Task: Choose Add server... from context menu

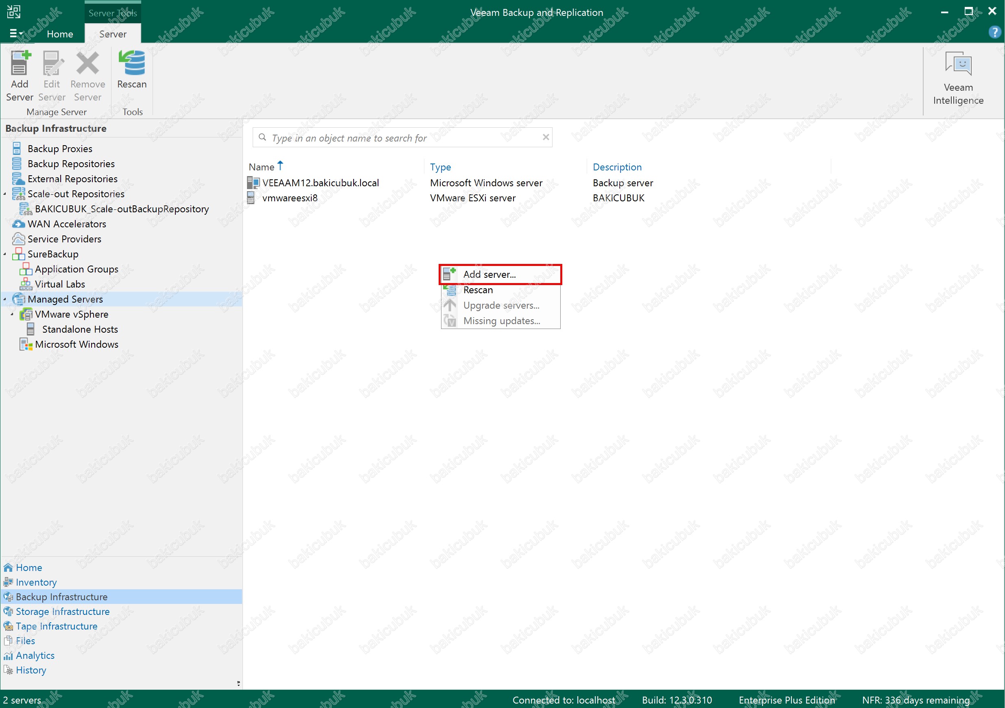Action: click(500, 274)
